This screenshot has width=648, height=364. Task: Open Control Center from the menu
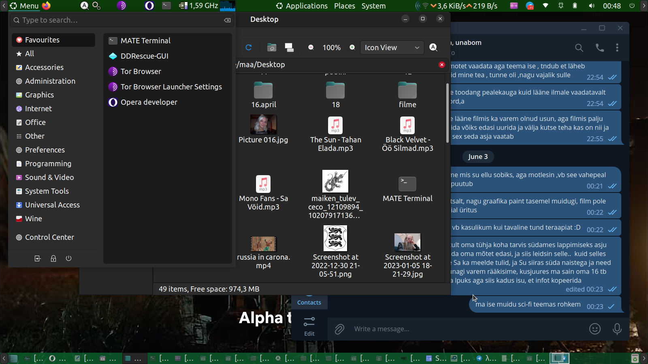pos(49,237)
